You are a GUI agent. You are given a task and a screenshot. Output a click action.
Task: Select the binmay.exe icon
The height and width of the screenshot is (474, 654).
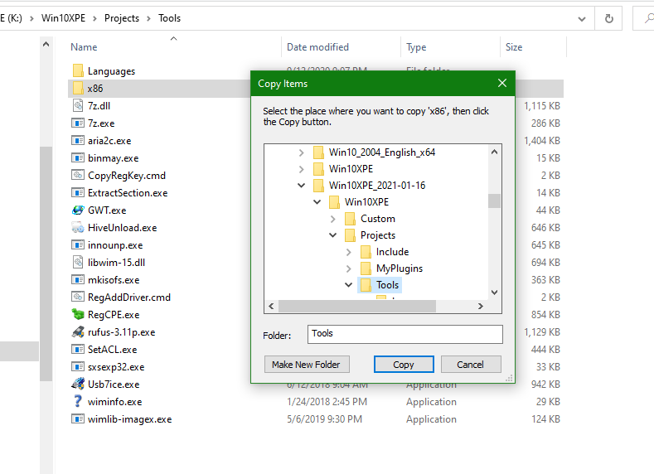78,158
